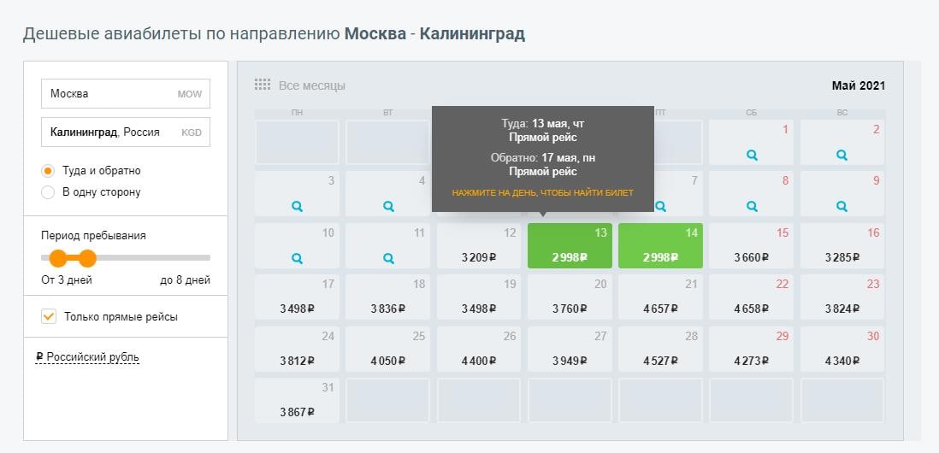939x453 pixels.
Task: Select the Туда и обратно radio option
Action: pos(48,171)
